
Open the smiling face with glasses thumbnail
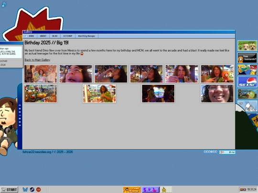tap(217, 93)
